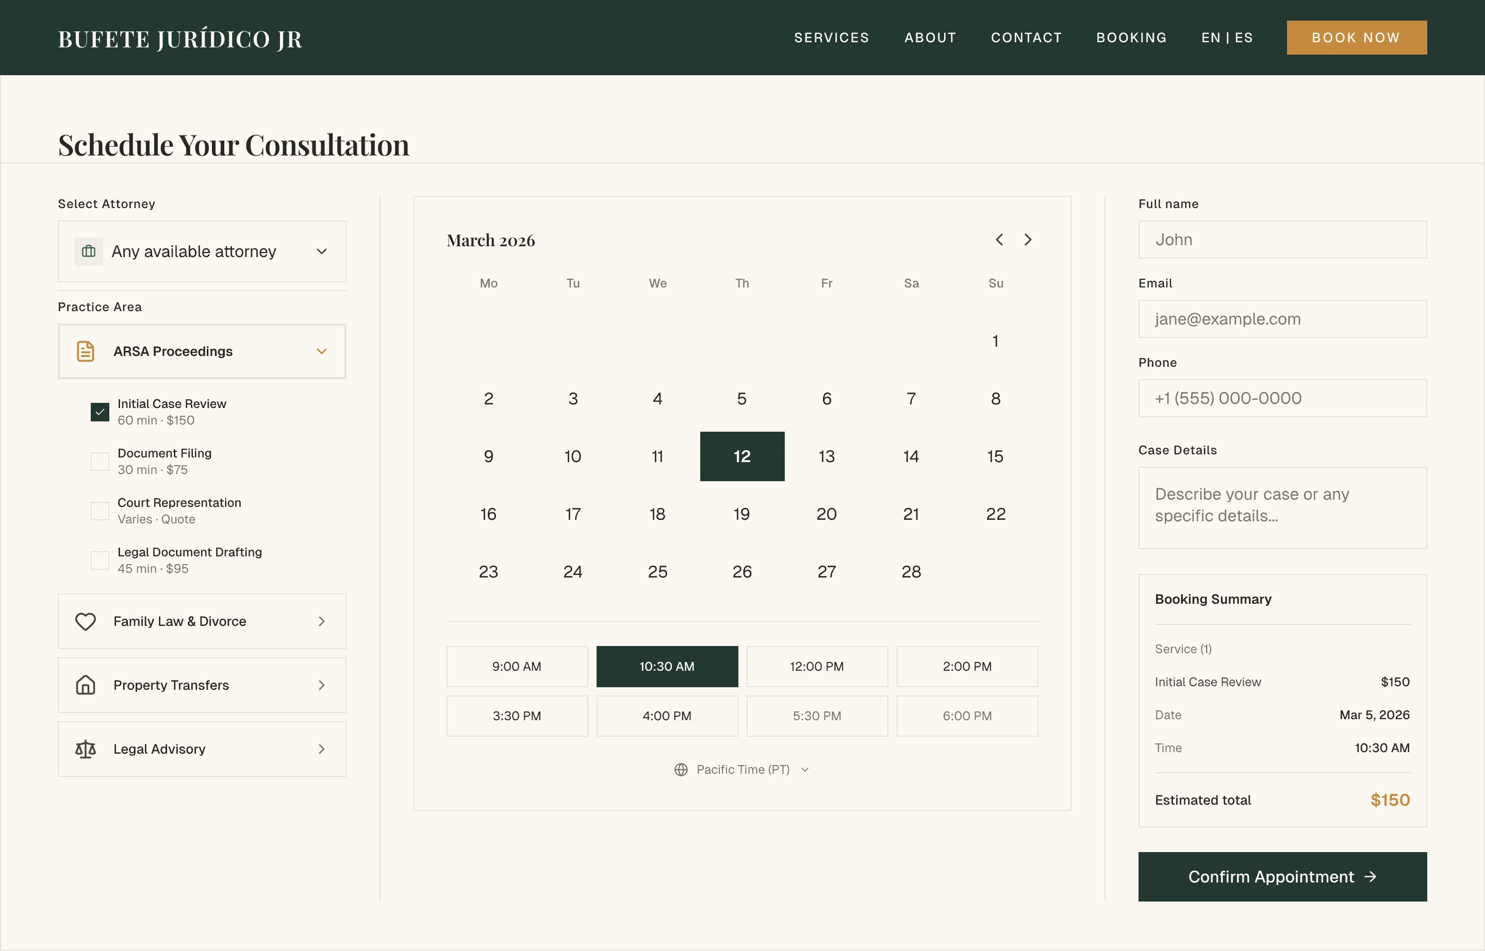The height and width of the screenshot is (951, 1485).
Task: Check the Court Representation service
Action: pyautogui.click(x=100, y=511)
